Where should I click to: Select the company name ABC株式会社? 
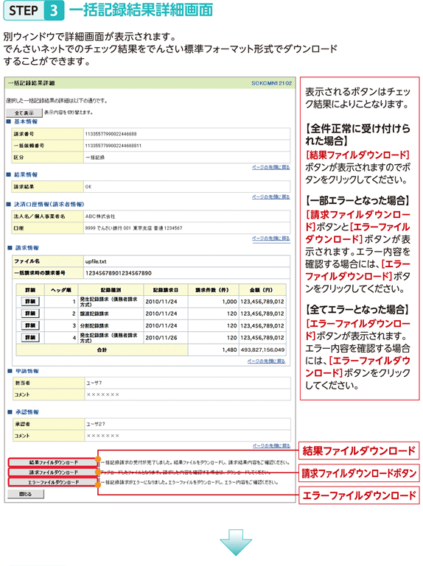pos(100,216)
